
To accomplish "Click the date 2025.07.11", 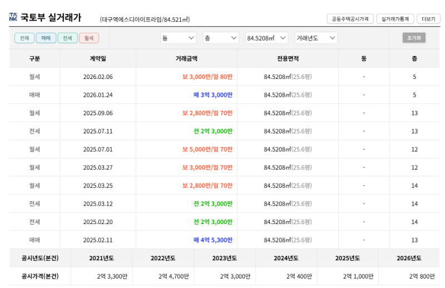I will [x=98, y=131].
